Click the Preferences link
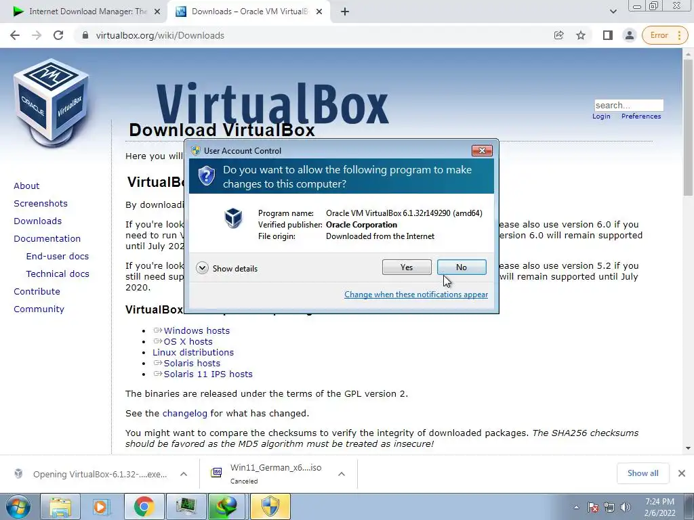Image resolution: width=694 pixels, height=520 pixels. coord(641,116)
